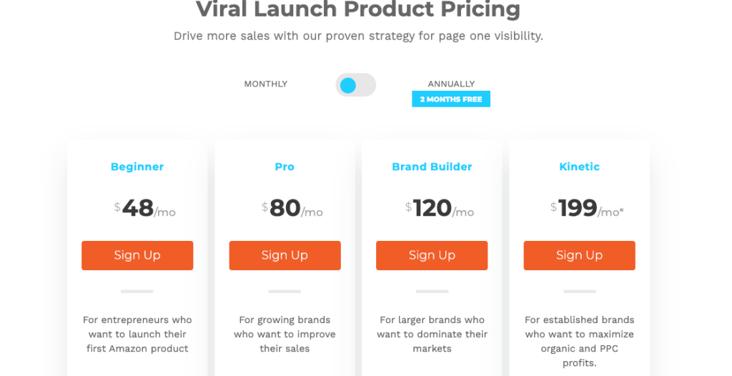Click the Kinetic plan name

tap(579, 167)
